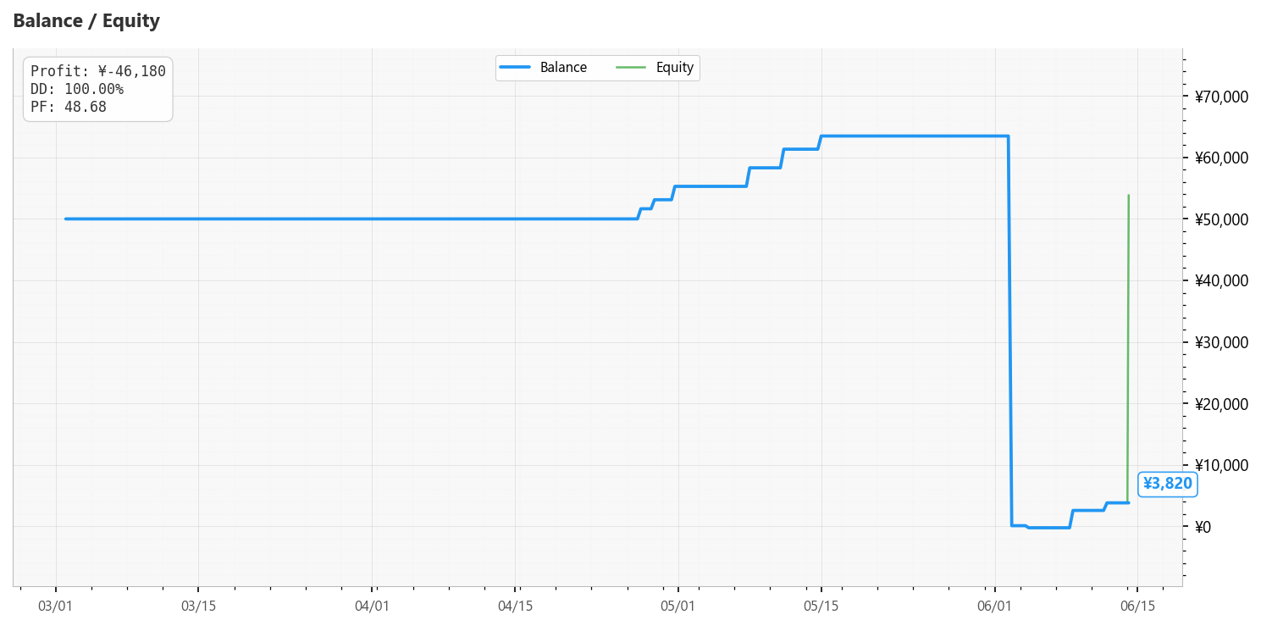Click the 04/15 date axis label
Screen dimensions: 1261x626
516,607
